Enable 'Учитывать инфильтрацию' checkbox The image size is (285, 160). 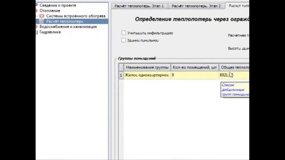124,33
